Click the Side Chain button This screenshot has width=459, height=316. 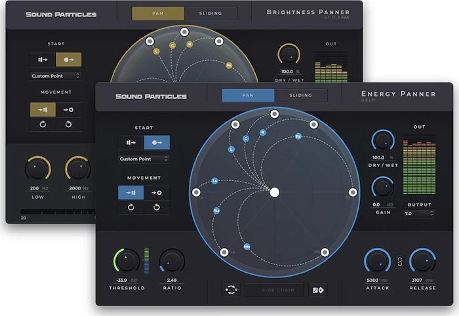point(275,290)
